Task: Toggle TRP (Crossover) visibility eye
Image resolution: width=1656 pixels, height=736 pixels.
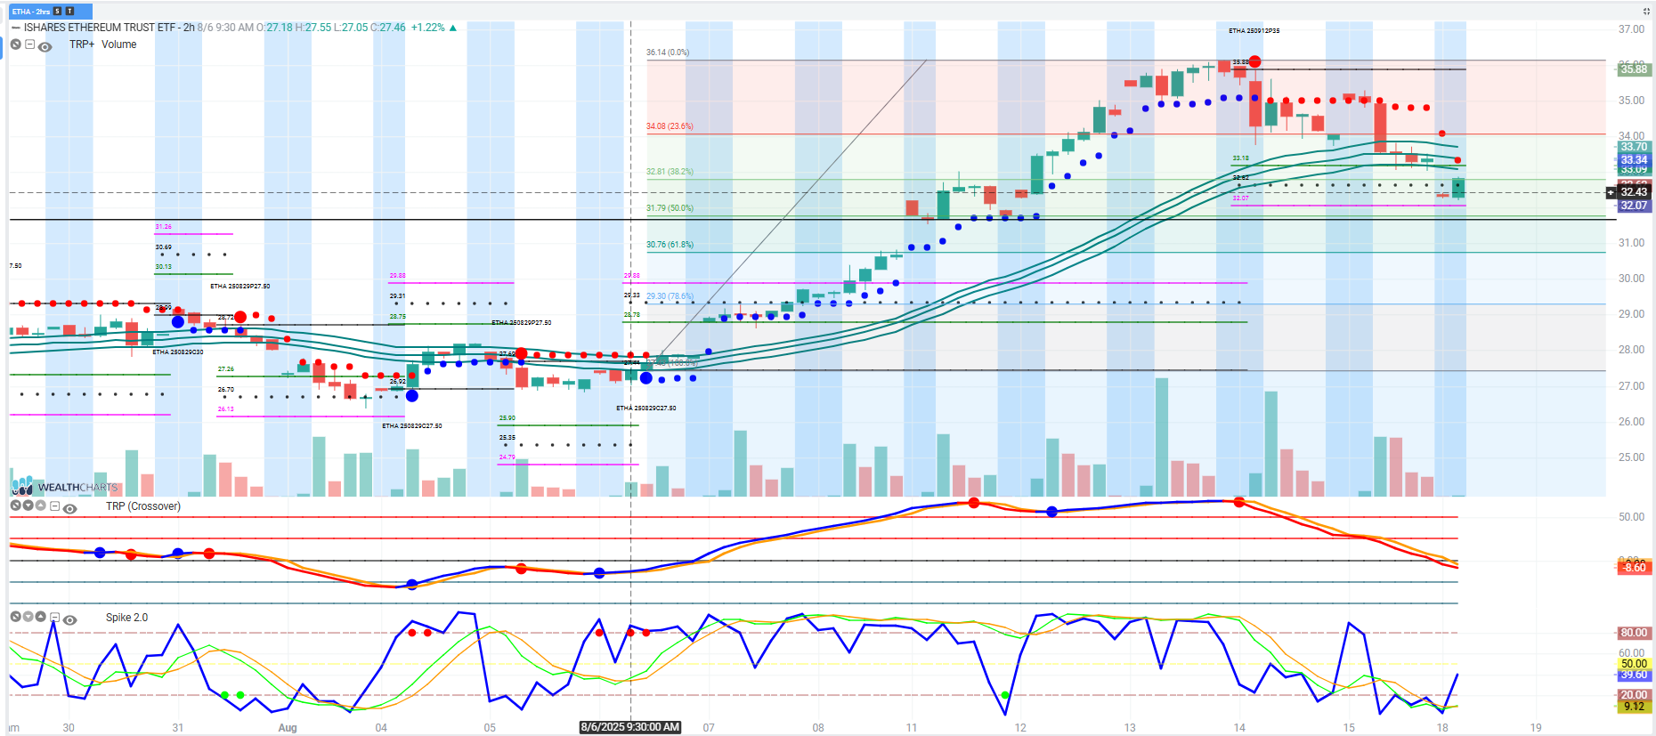Action: click(x=70, y=508)
